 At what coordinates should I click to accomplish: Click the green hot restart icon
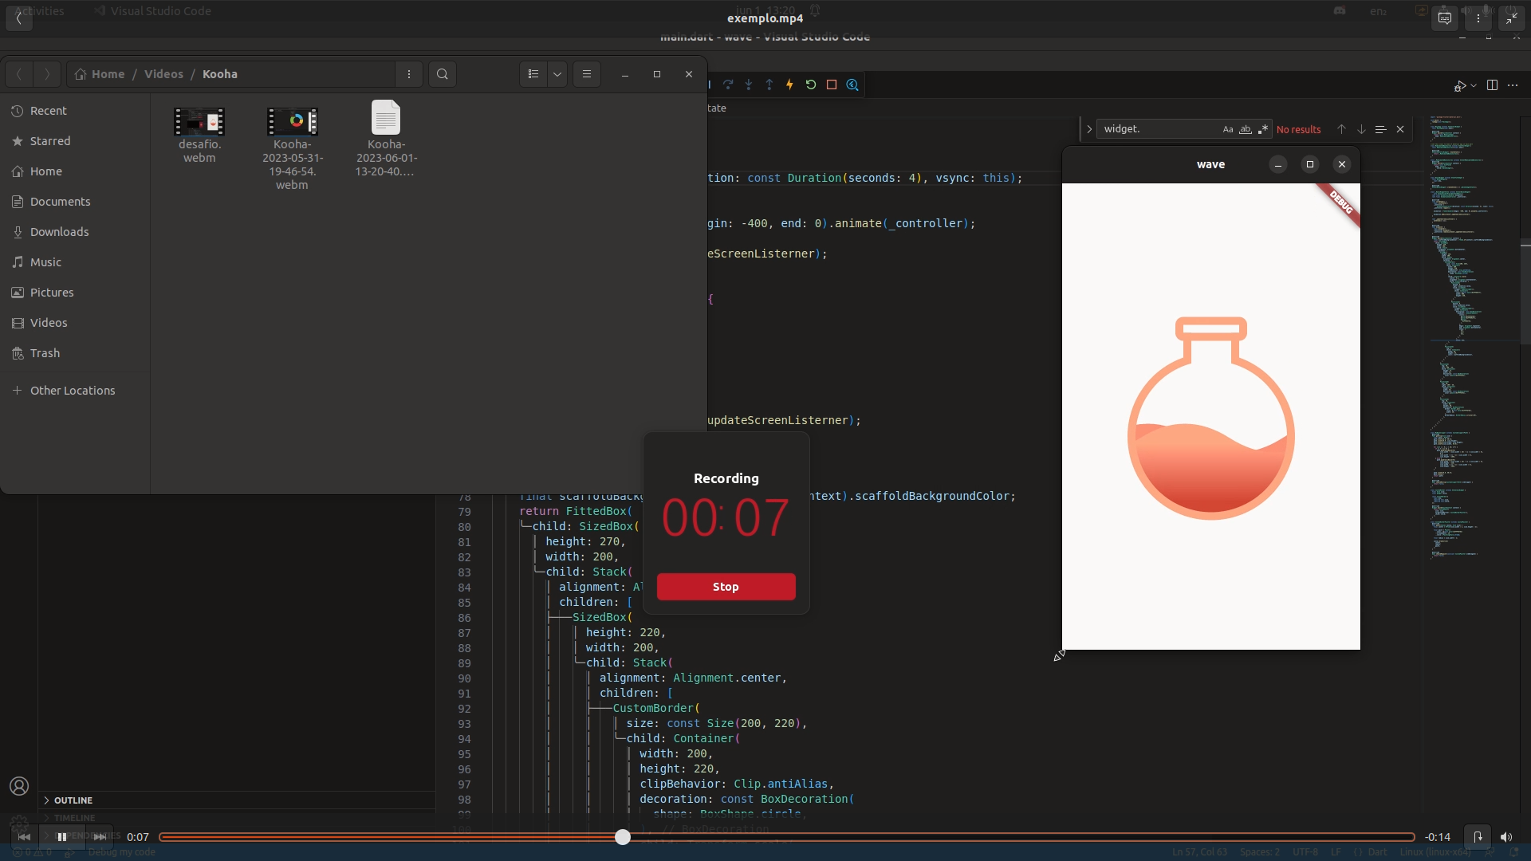811,85
